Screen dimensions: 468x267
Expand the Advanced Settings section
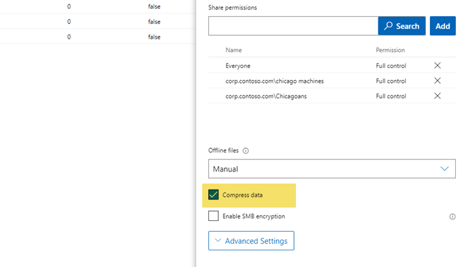coord(251,241)
